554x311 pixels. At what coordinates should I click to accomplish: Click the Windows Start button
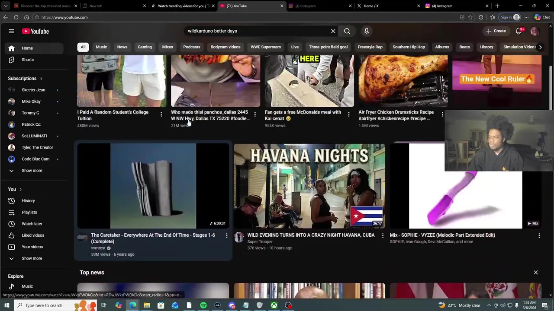[7, 305]
